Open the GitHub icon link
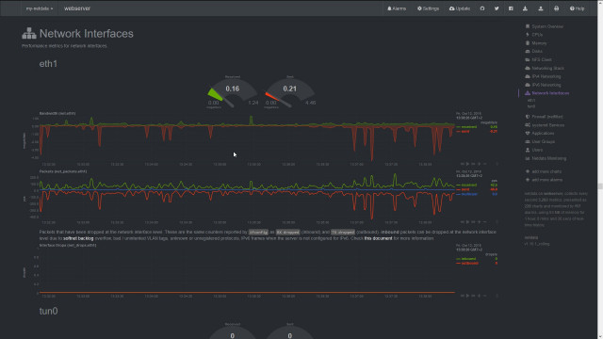 [482, 8]
